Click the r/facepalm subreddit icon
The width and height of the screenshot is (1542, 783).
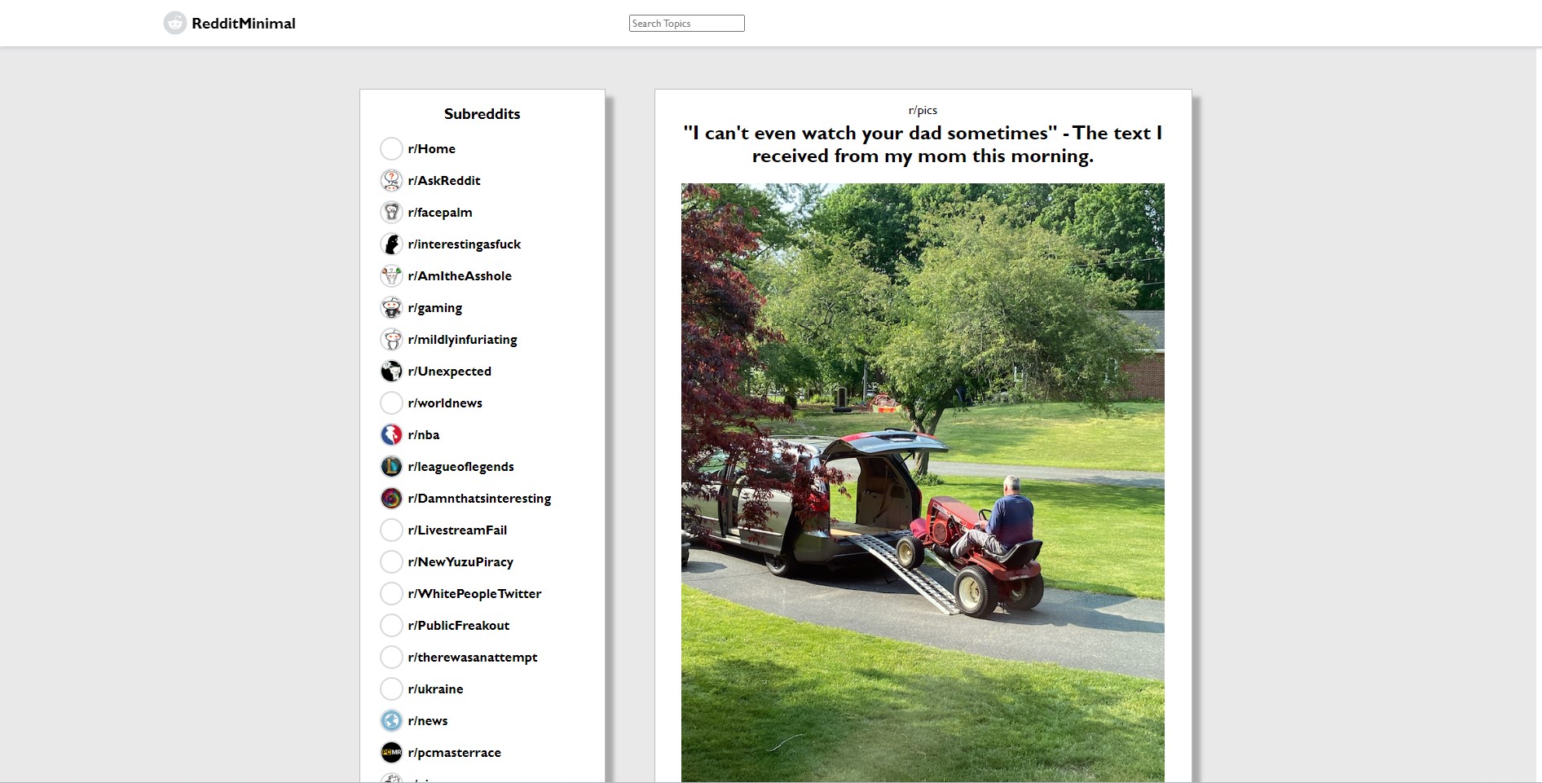click(x=391, y=212)
